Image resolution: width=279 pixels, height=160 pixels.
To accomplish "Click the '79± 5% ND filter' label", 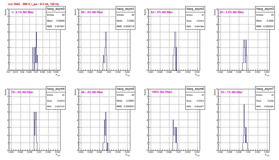I will click(22, 92).
